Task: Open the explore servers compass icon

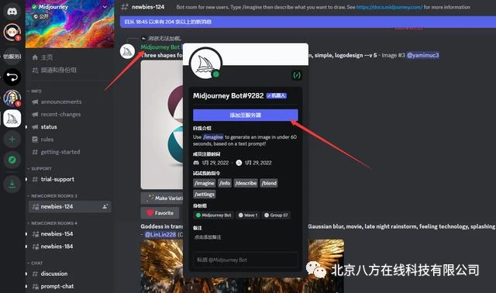Action: (12, 160)
